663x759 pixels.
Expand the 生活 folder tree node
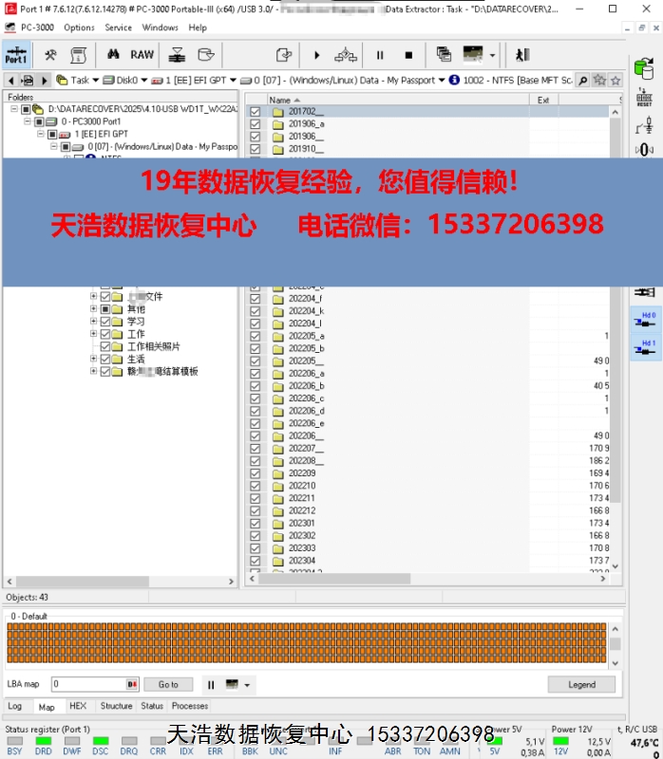click(x=93, y=359)
